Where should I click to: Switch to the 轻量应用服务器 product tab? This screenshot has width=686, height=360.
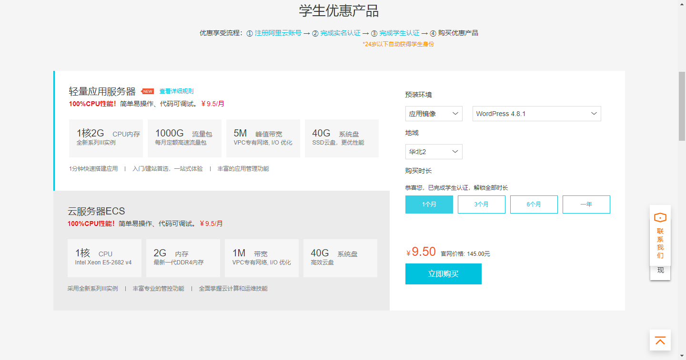coord(222,131)
